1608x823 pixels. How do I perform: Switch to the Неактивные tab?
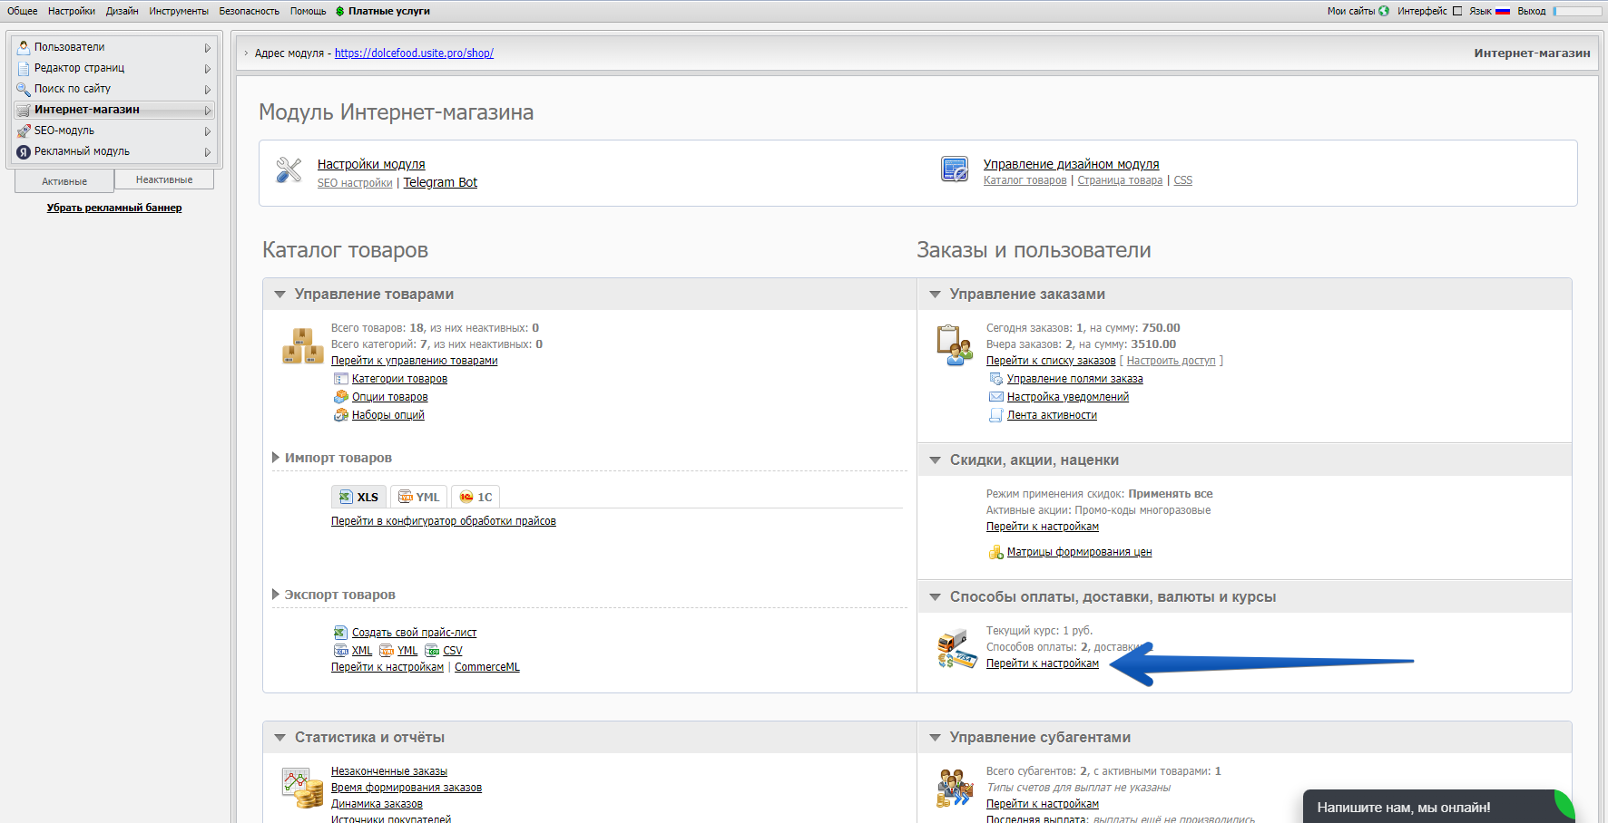point(164,179)
